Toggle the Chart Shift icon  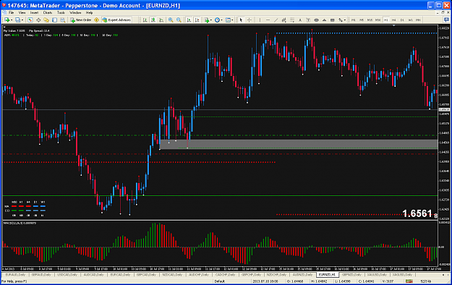(197, 20)
